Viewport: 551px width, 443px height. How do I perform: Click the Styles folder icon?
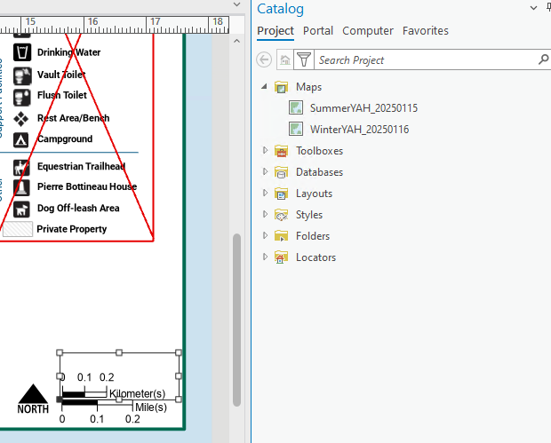click(x=281, y=215)
